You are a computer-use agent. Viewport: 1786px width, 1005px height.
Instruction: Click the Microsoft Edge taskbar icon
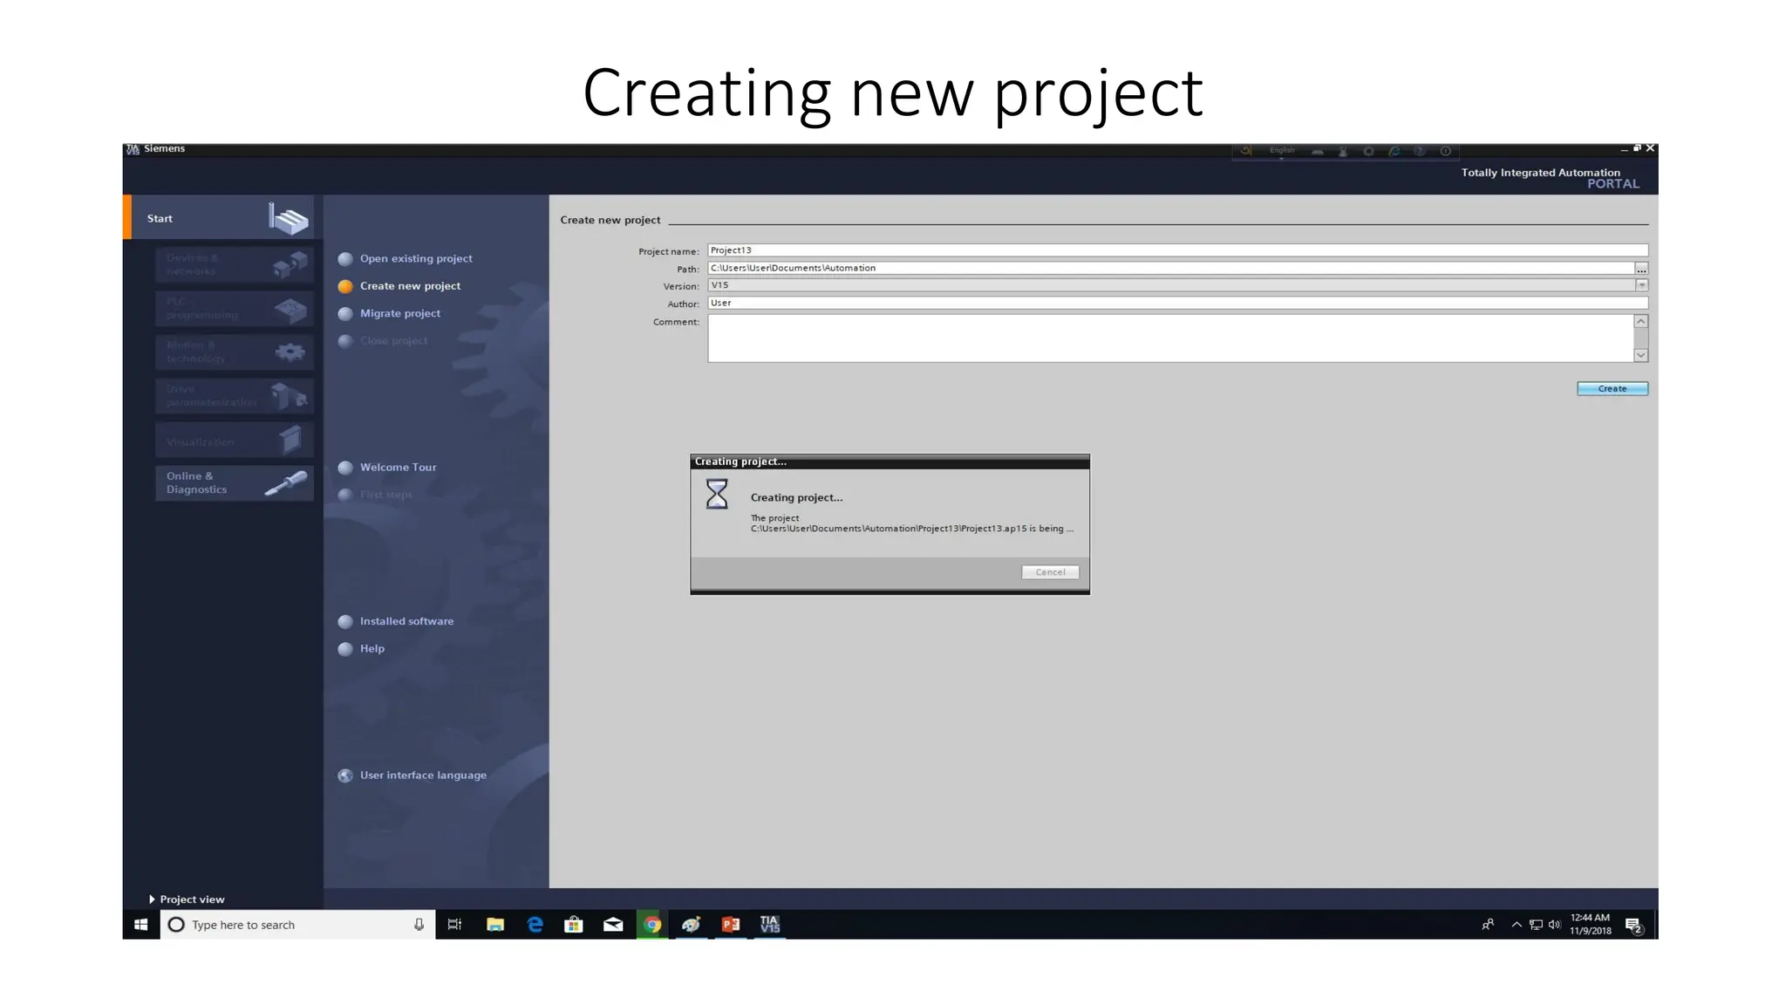535,925
